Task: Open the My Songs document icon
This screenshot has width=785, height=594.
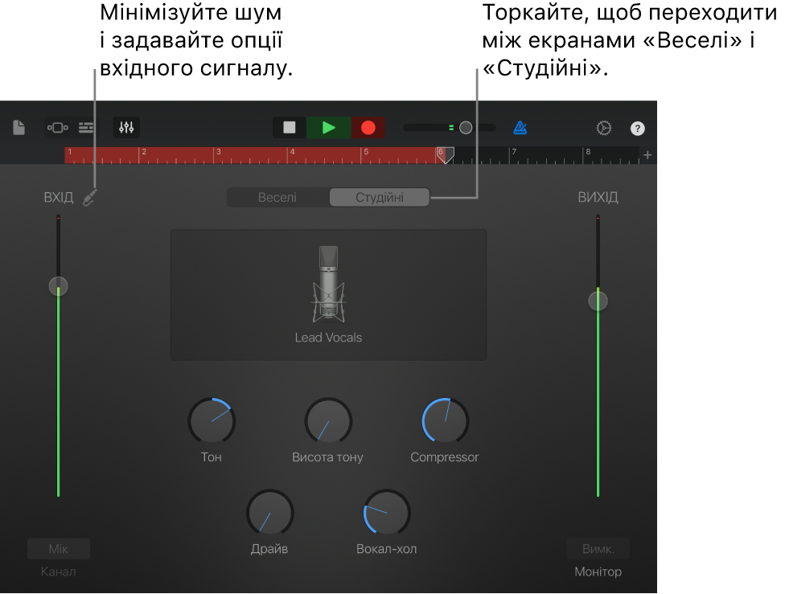Action: 19,128
